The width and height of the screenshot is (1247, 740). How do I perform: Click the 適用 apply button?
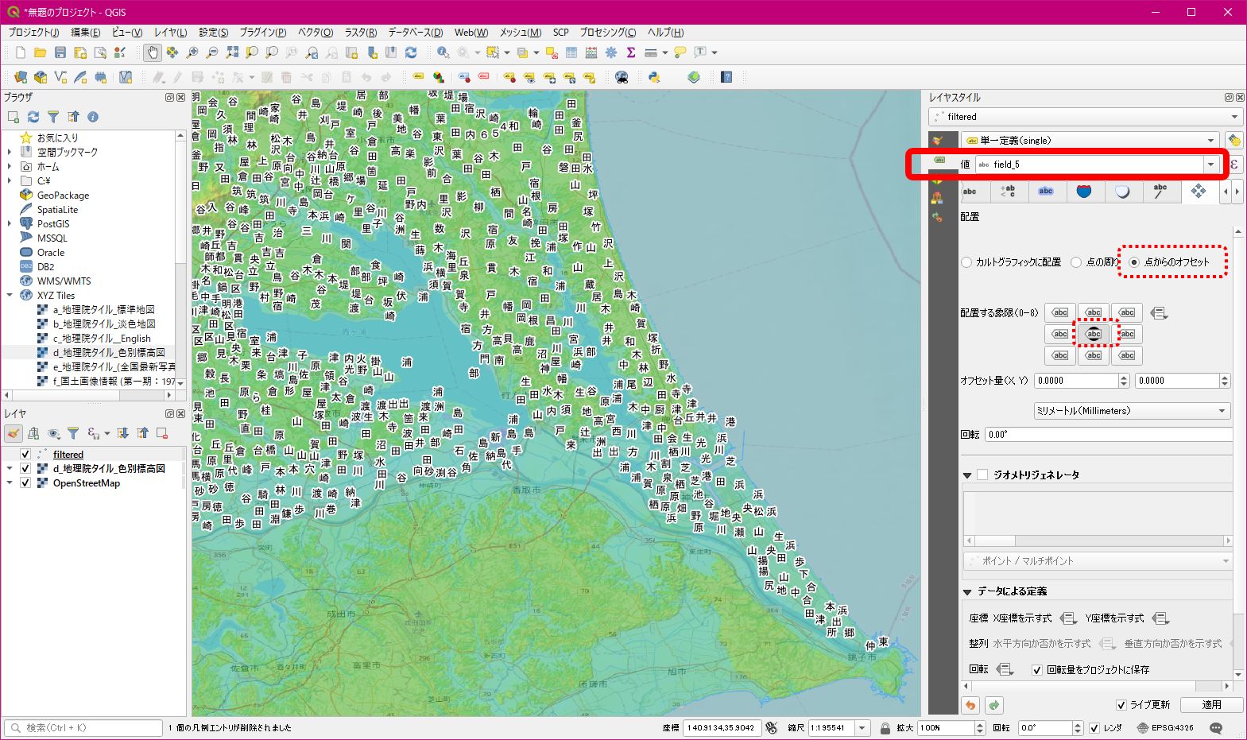pyautogui.click(x=1210, y=705)
